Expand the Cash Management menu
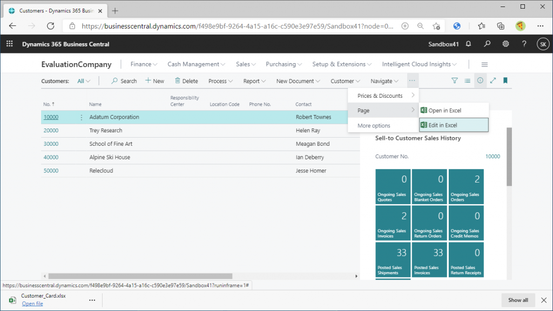 coord(196,64)
